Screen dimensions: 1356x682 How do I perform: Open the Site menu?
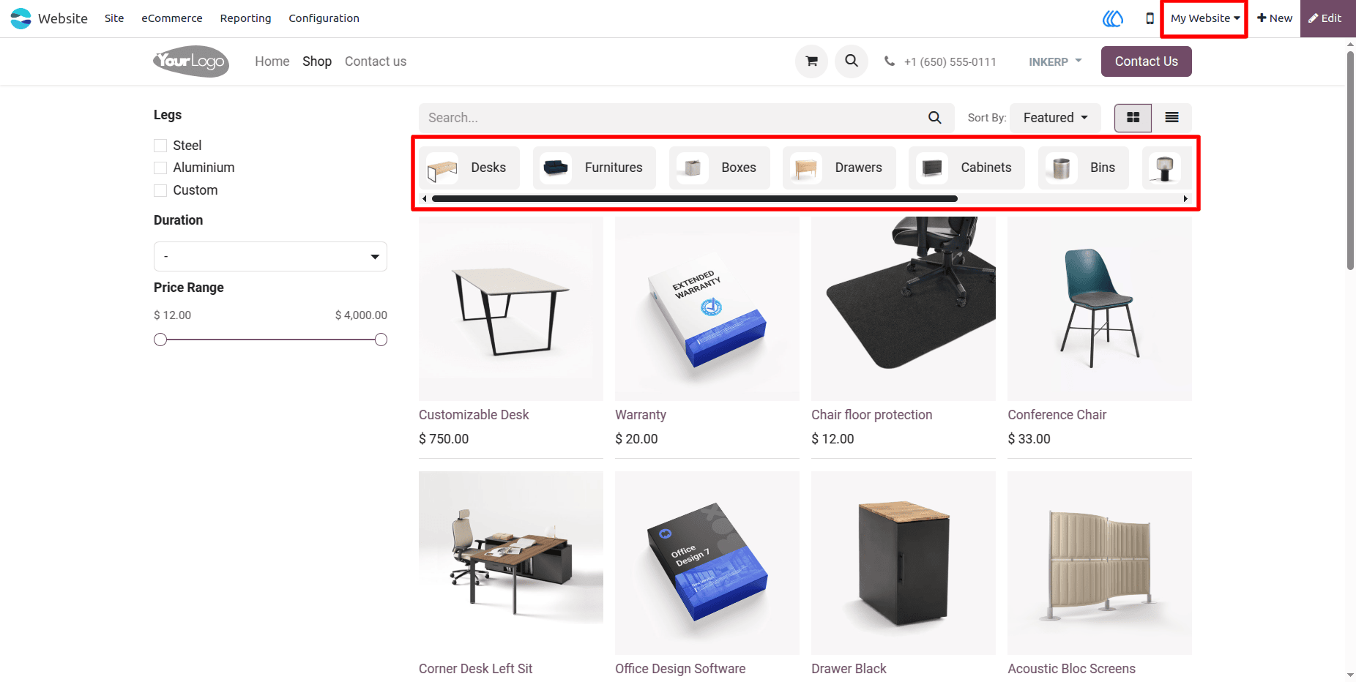point(114,18)
